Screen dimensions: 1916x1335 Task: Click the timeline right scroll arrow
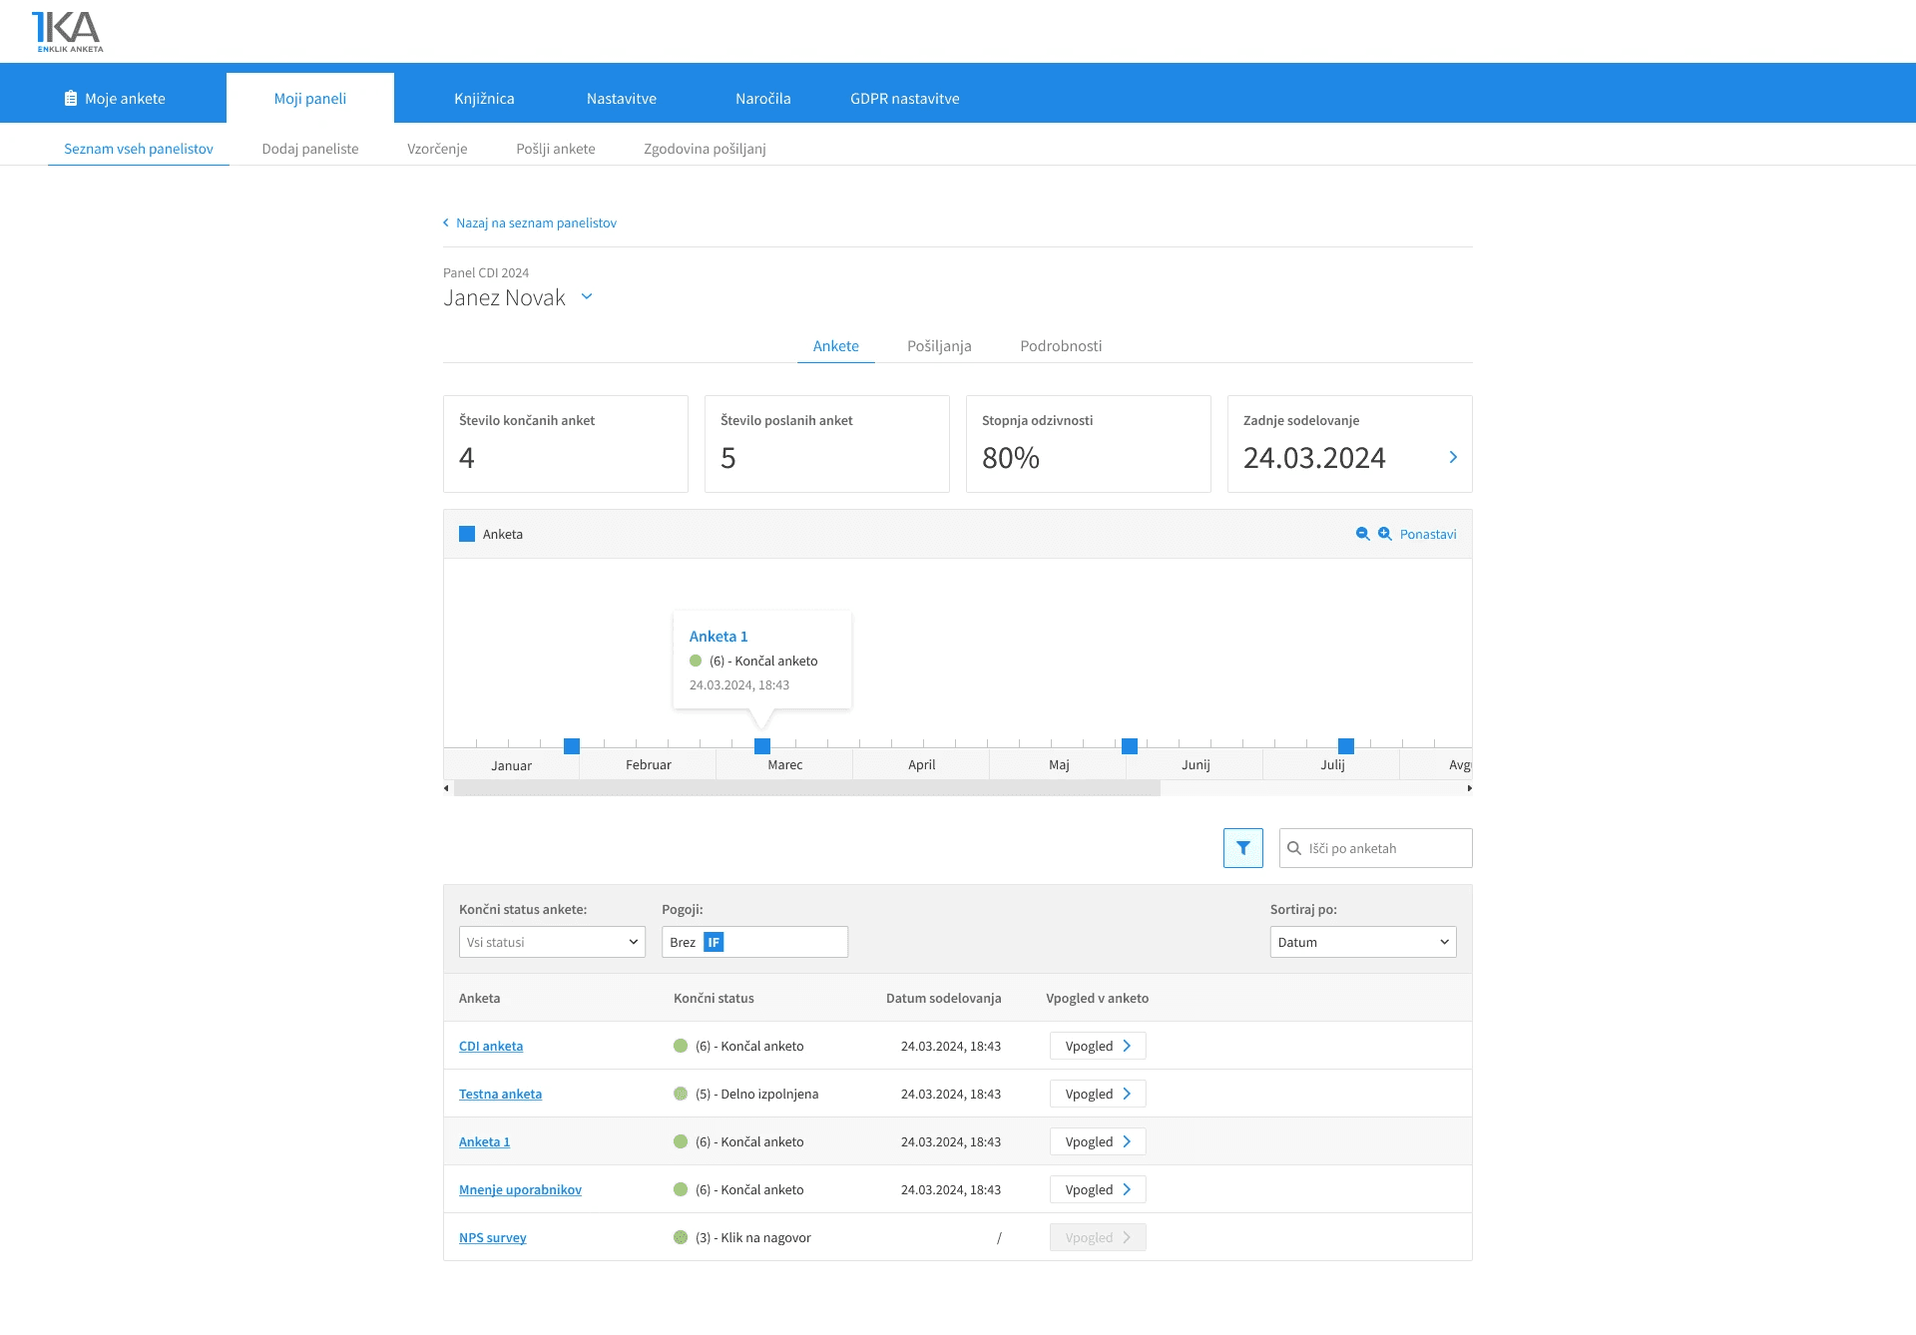tap(1469, 788)
